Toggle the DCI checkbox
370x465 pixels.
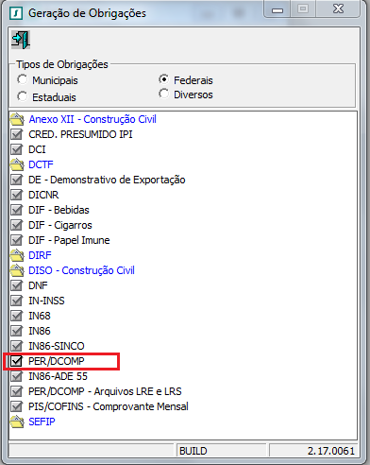coord(16,149)
